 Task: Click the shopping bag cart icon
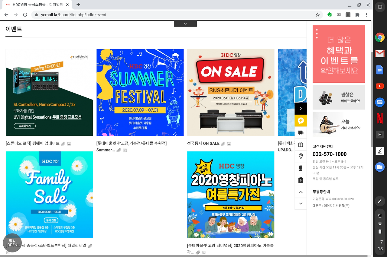(301, 180)
